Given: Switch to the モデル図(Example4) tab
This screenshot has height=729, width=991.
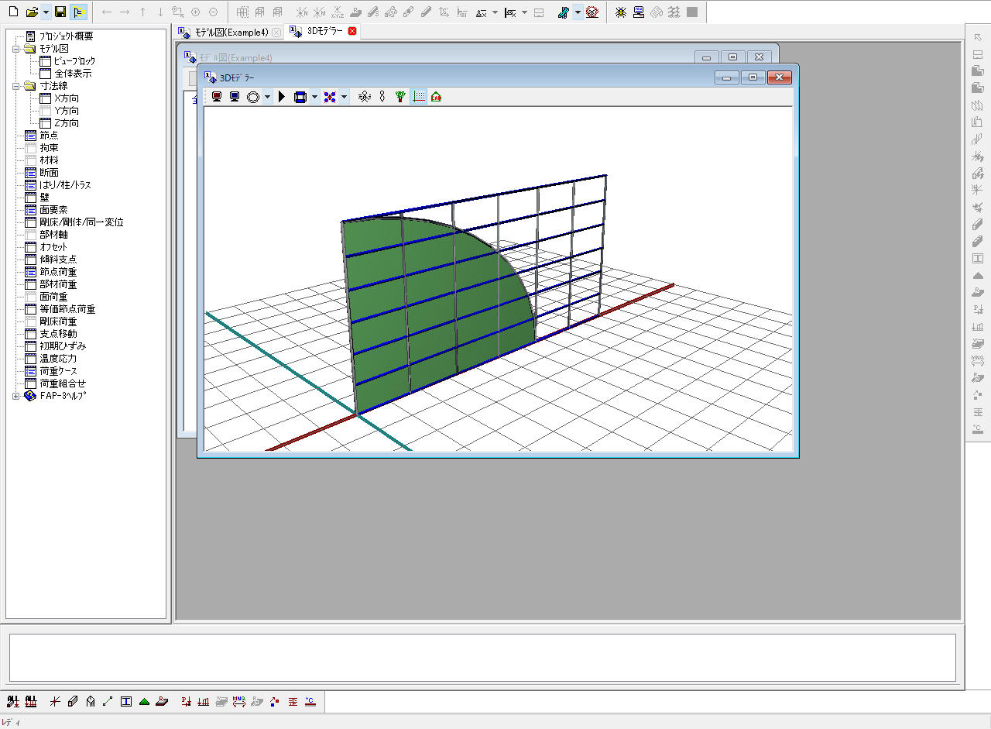Looking at the screenshot, I should pyautogui.click(x=231, y=33).
